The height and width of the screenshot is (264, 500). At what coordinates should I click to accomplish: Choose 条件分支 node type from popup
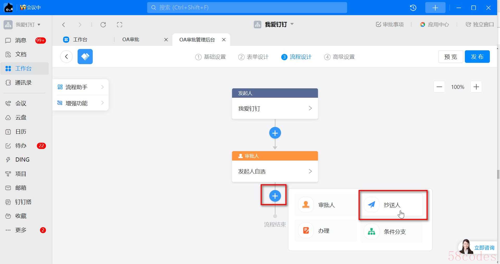391,231
